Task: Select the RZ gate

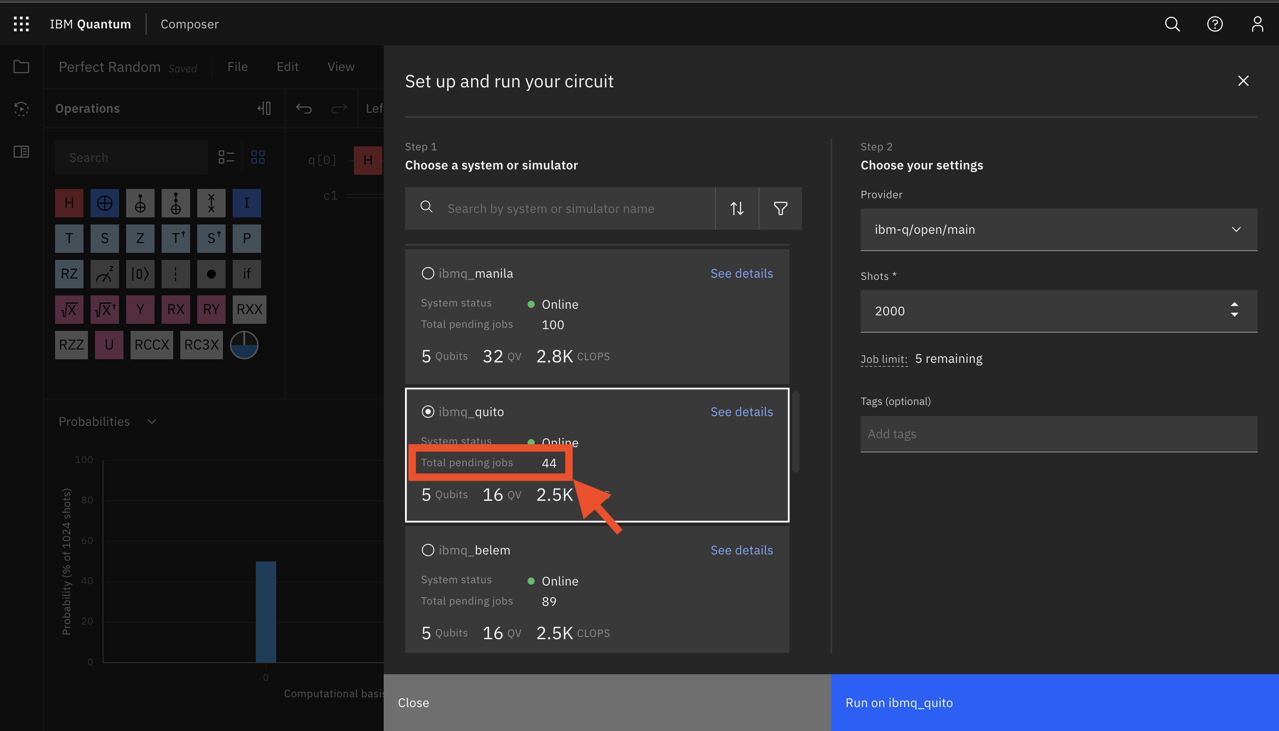Action: click(69, 274)
